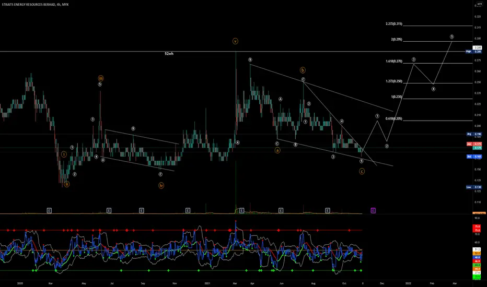Select the orange circled c wave label

[x=362, y=171]
